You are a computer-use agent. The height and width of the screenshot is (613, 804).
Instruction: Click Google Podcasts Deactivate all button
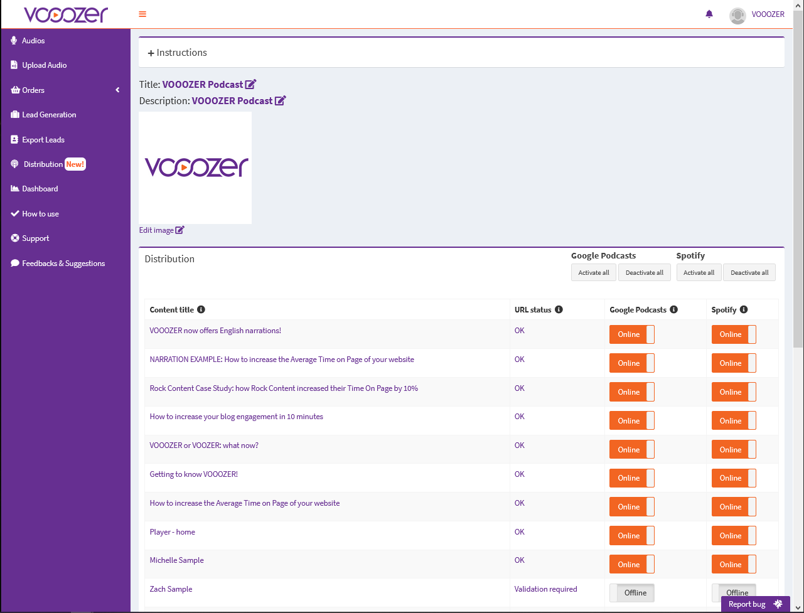(645, 272)
